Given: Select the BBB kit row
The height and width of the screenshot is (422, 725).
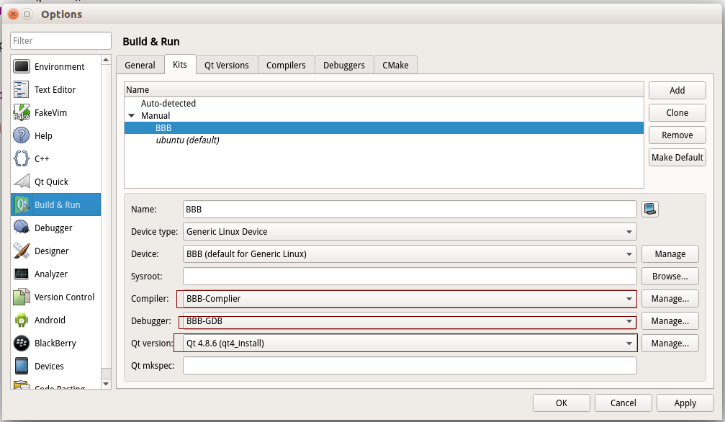Looking at the screenshot, I should pos(384,127).
